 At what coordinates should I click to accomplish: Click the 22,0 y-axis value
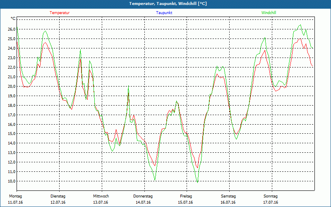(12, 67)
